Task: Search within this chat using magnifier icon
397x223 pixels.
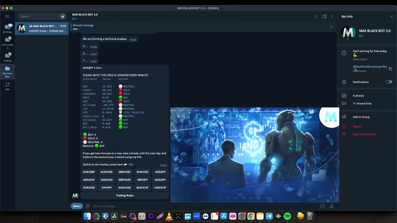Action: [x=316, y=17]
